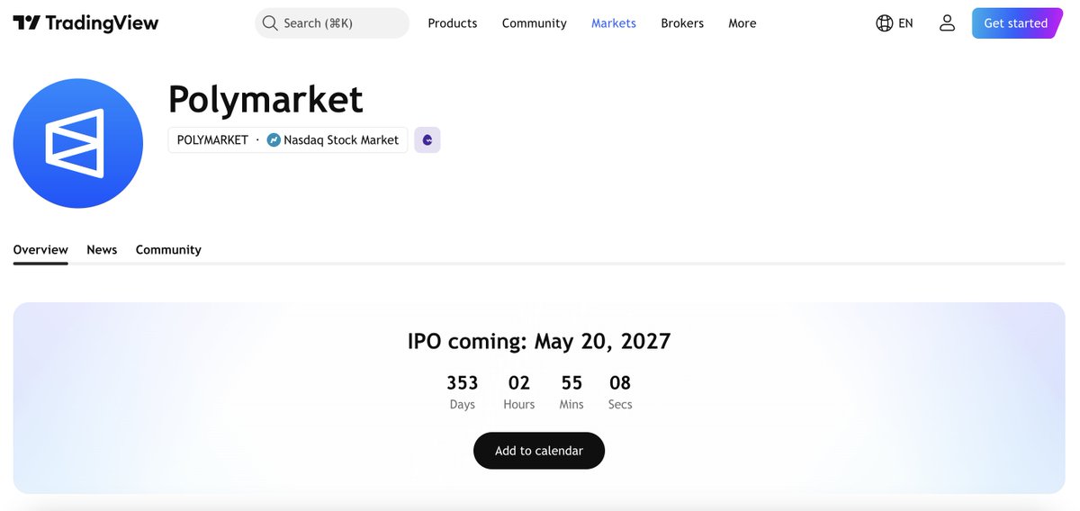This screenshot has width=1080, height=511.
Task: Switch to the News tab
Action: click(x=102, y=250)
